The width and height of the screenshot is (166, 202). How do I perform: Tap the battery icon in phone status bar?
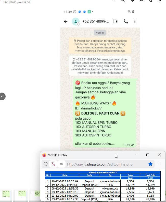(133, 12)
